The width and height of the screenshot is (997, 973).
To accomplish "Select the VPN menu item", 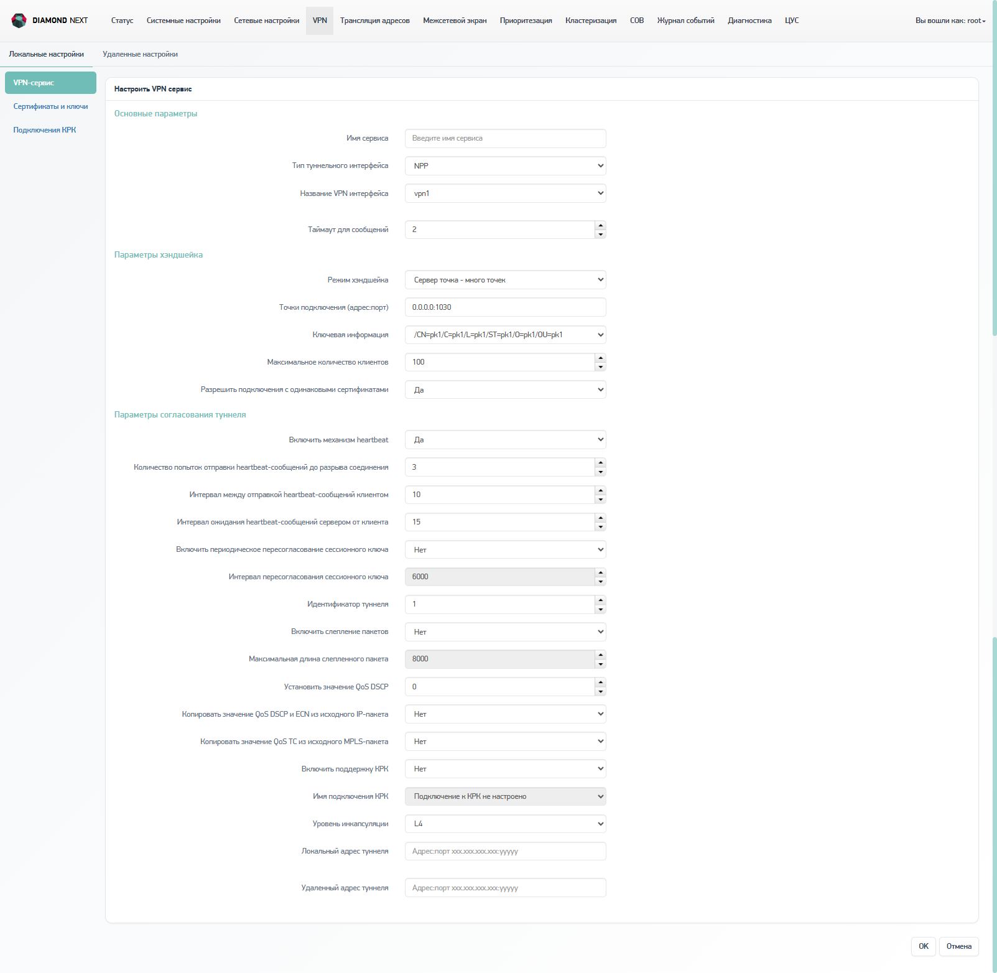I will pyautogui.click(x=320, y=21).
